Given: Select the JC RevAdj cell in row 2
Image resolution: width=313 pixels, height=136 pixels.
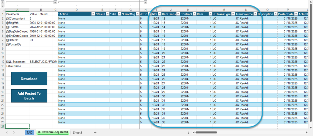Looking at the screenshot, I should pyautogui.click(x=246, y=18).
